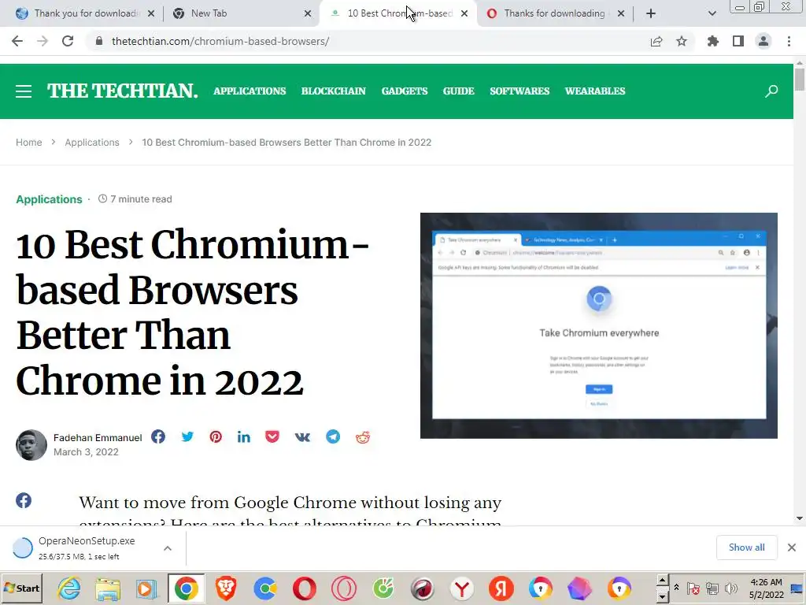This screenshot has width=806, height=605.
Task: View site information lock icon
Action: 99,41
